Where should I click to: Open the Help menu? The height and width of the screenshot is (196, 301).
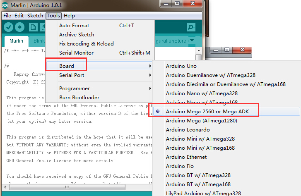point(69,16)
